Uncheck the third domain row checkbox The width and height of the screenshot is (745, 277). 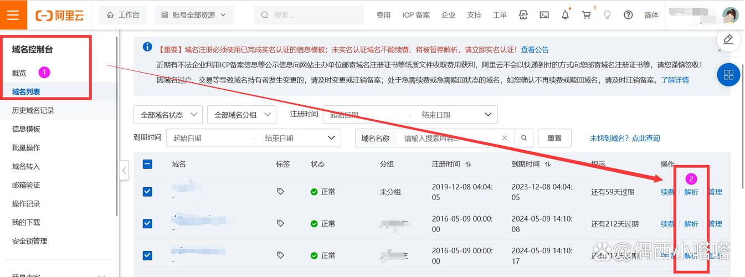click(x=147, y=255)
